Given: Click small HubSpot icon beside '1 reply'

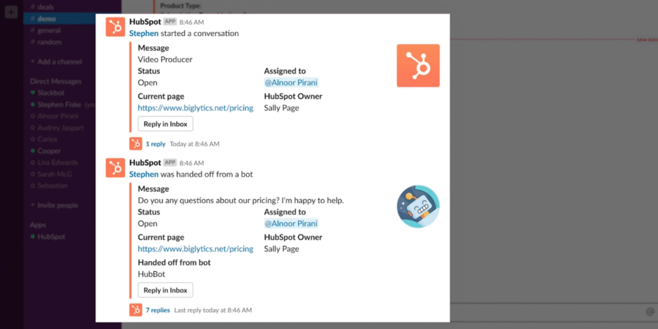Looking at the screenshot, I should (136, 144).
